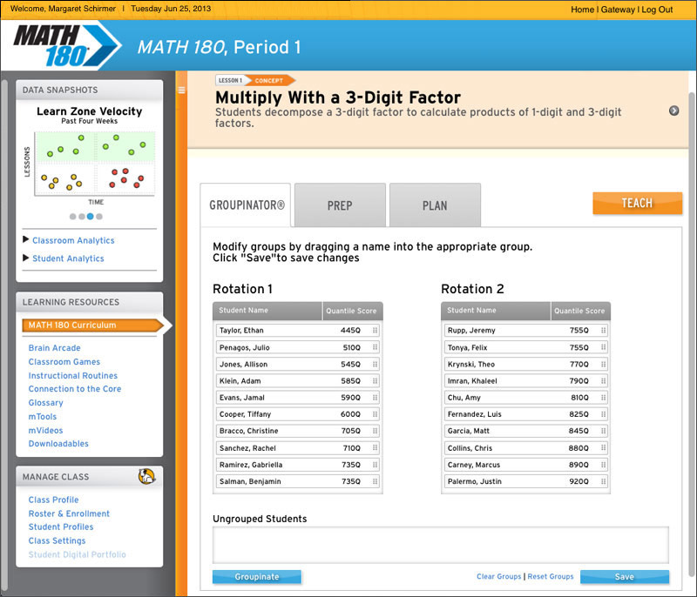Open mTools resource

click(43, 416)
